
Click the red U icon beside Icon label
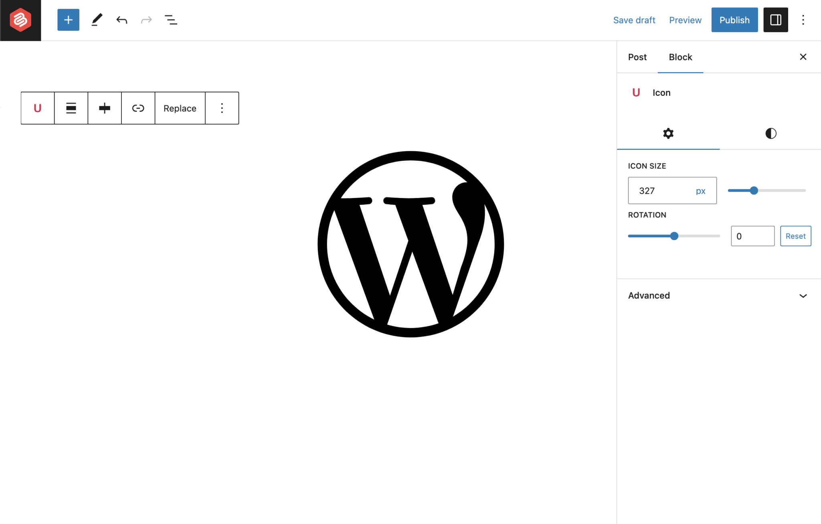[x=636, y=93]
